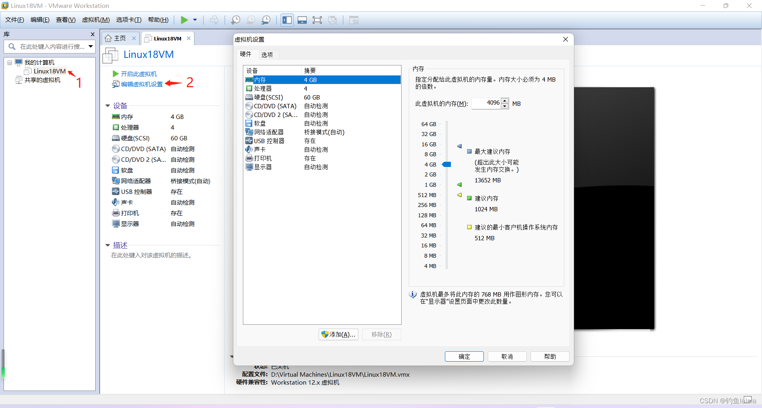Open the 编辑(E) menu

click(40, 20)
